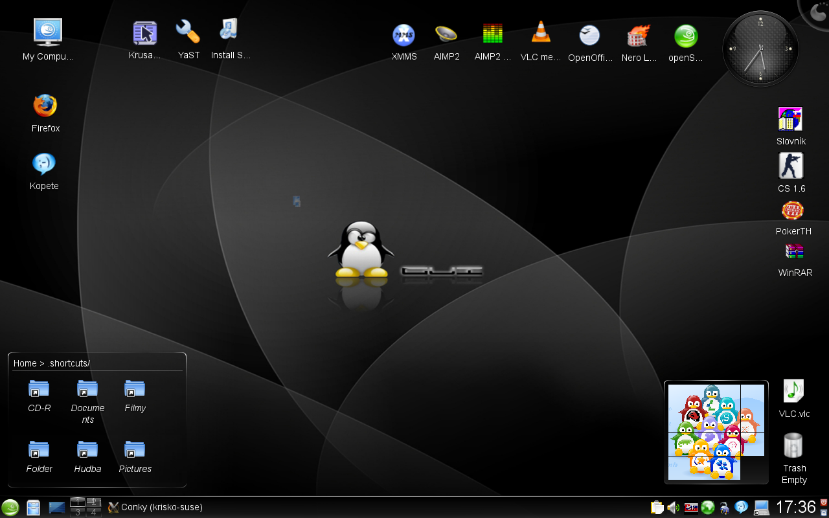Switch to virtual desktop 2 in pager

pos(95,502)
